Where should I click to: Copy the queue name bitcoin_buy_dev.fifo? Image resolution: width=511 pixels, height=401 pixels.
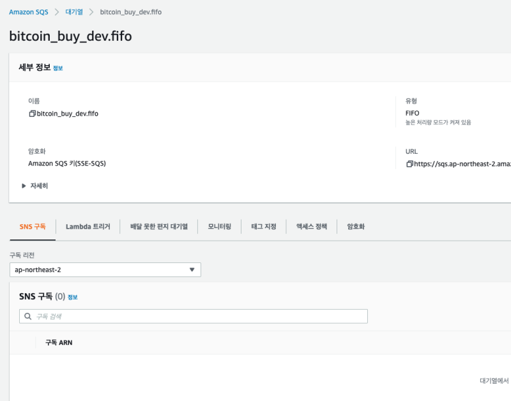tap(32, 114)
